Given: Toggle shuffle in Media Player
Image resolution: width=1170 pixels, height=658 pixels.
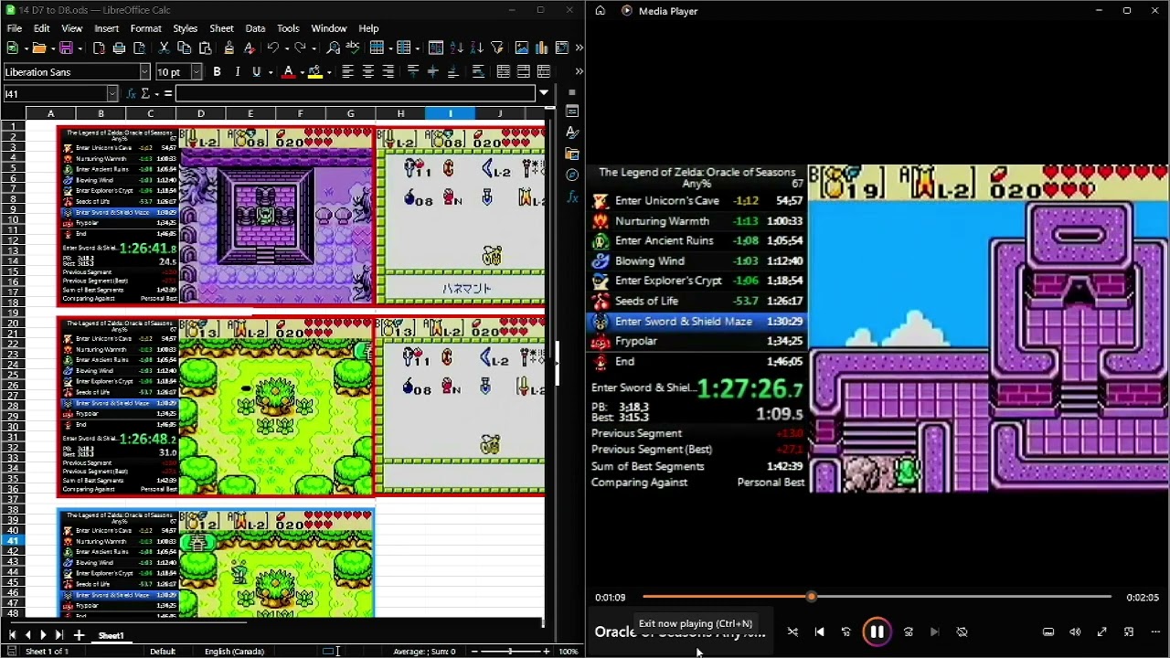Looking at the screenshot, I should [x=792, y=631].
